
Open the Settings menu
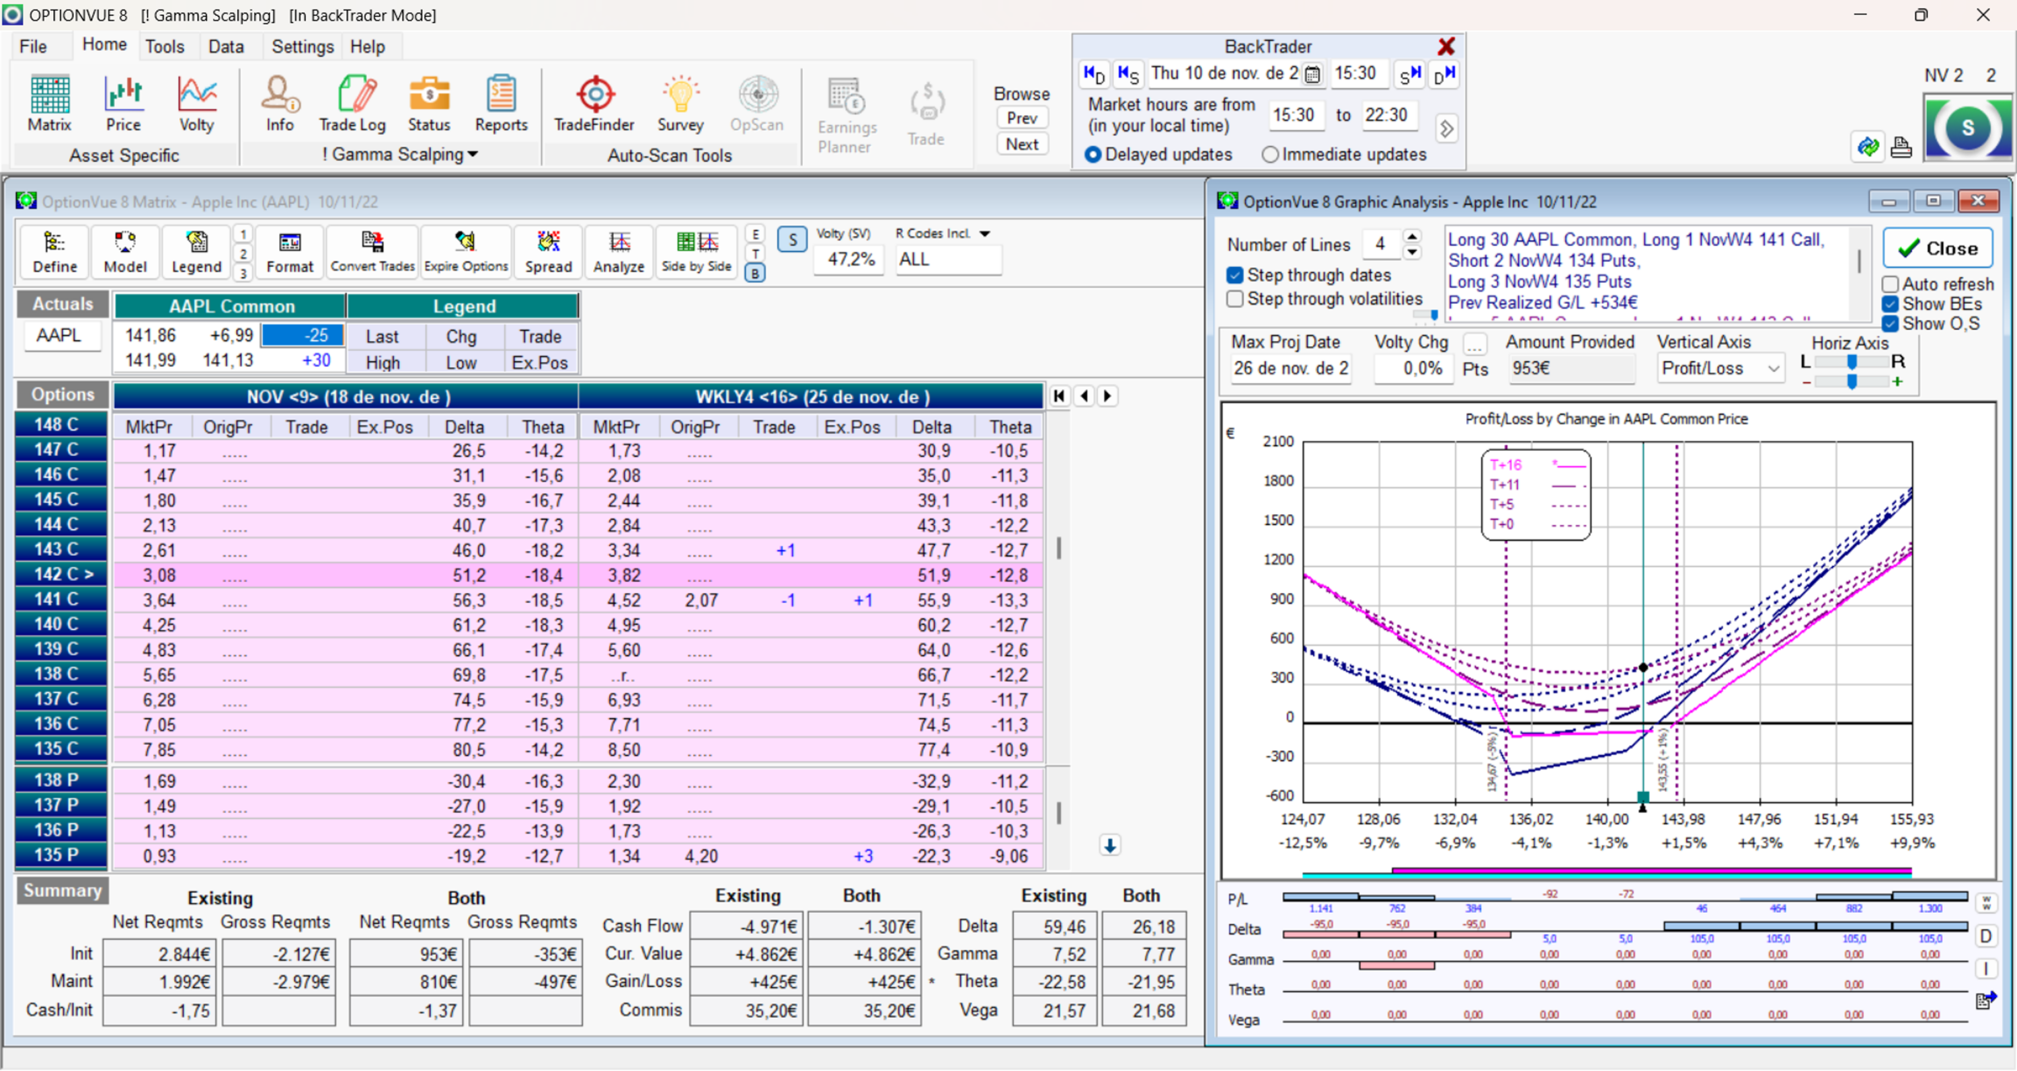coord(303,46)
